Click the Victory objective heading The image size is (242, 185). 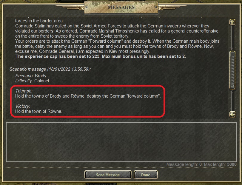click(23, 106)
